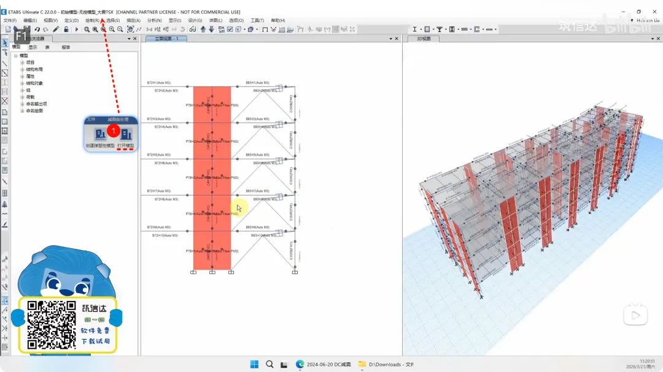Click the pencil refresh-window icon
The height and width of the screenshot is (372, 663).
(56, 29)
